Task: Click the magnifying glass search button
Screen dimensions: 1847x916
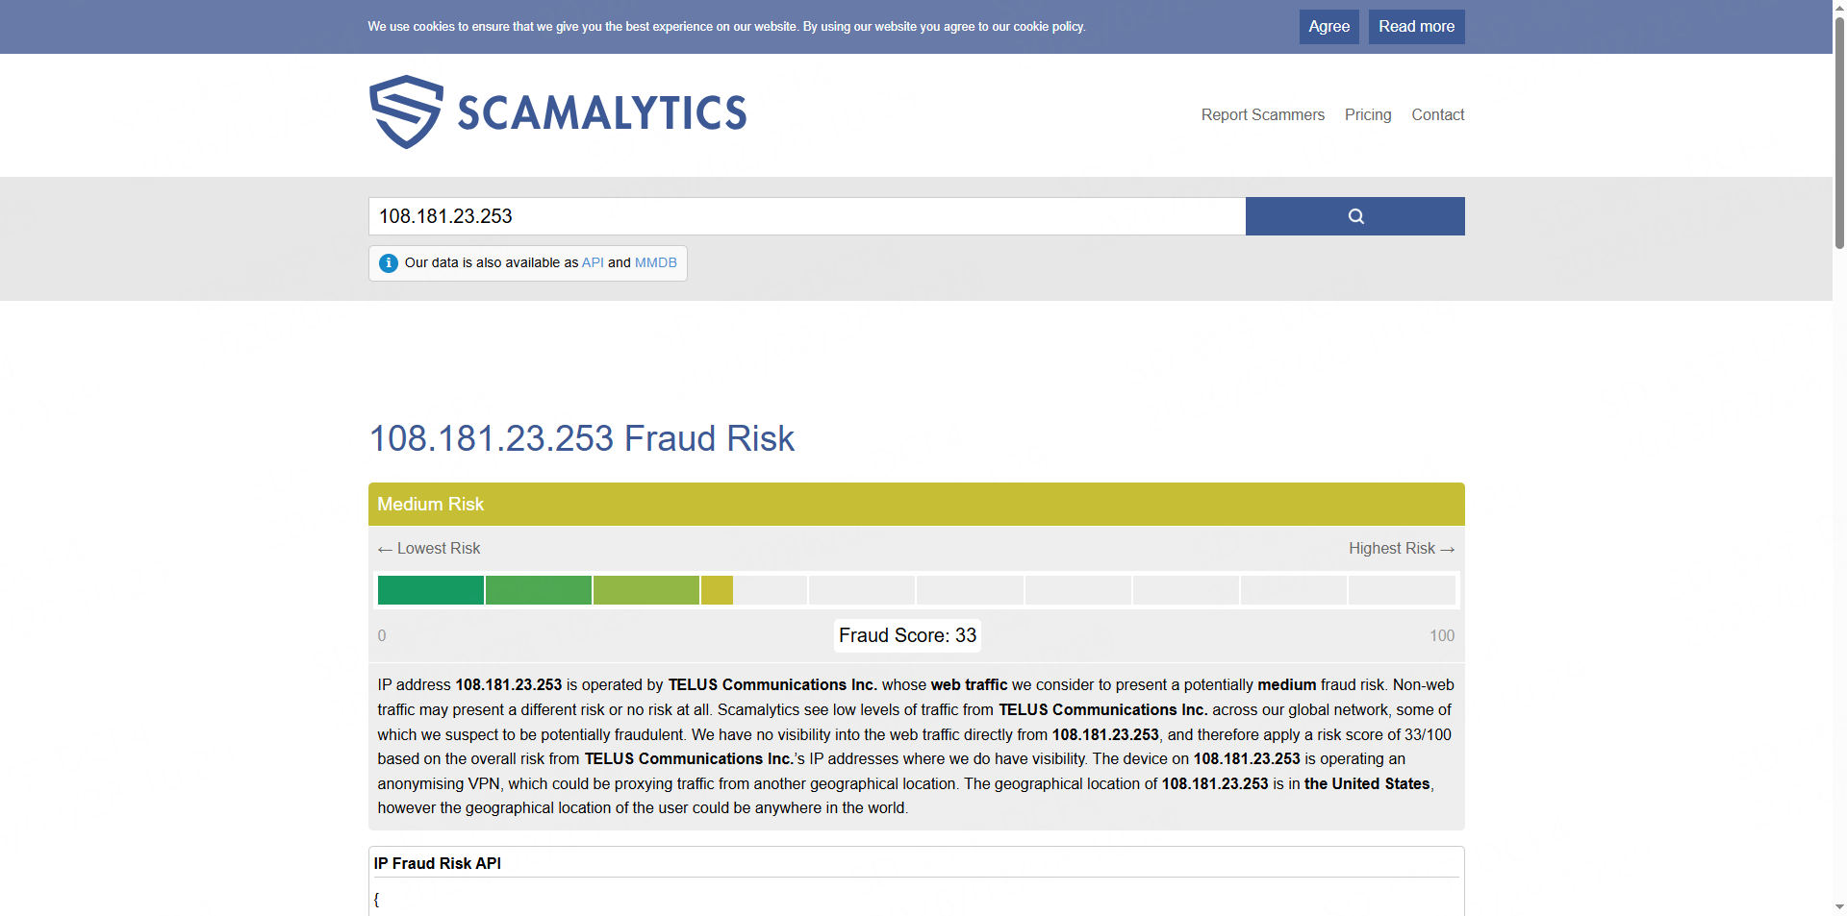Action: click(1354, 216)
